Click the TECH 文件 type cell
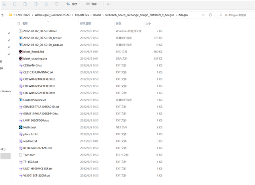Screen dimensions: 255x185 tap(122, 155)
